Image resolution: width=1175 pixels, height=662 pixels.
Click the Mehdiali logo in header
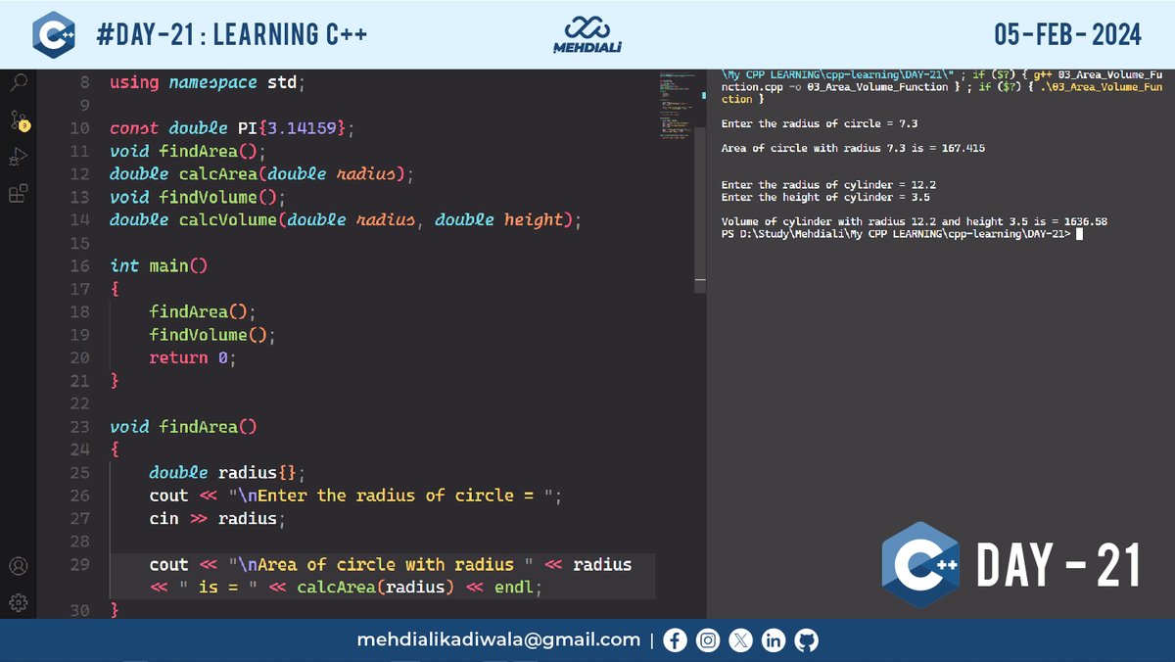(x=587, y=35)
